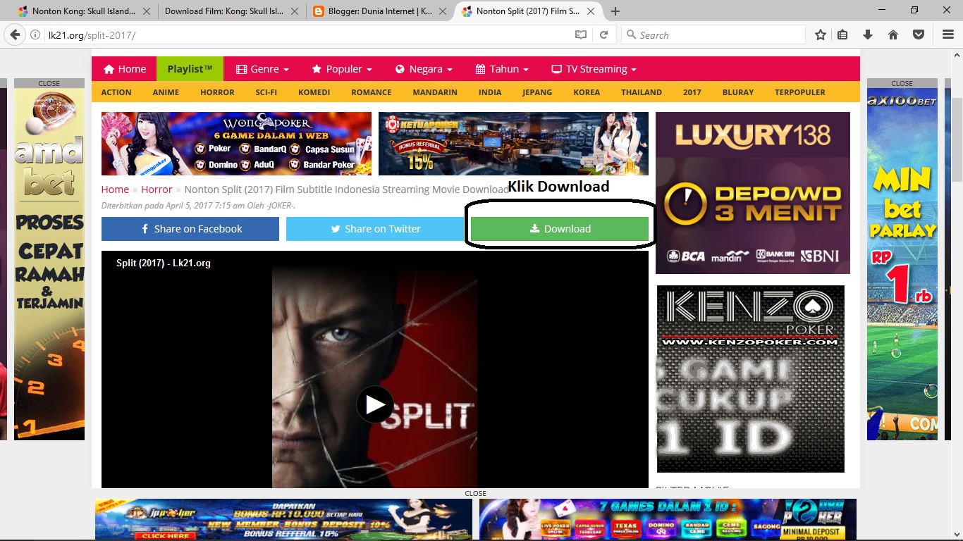Click Share on Facebook button
This screenshot has height=541, width=963.
point(190,229)
